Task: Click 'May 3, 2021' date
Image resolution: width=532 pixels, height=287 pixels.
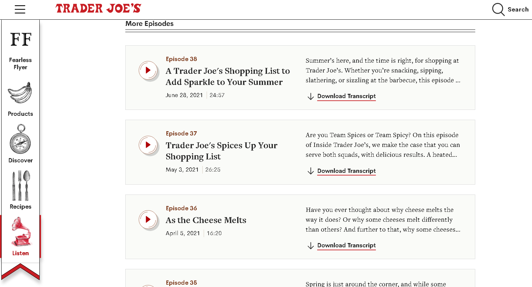Action: [x=182, y=170]
